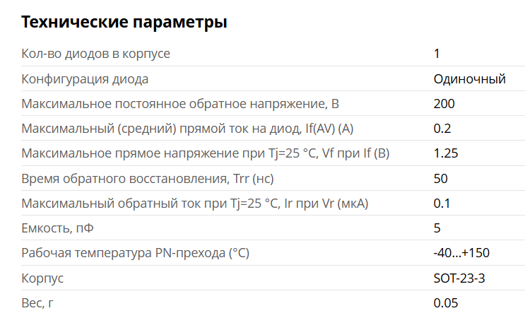
Task: Select the "Одиночный" configuration value
Action: (x=469, y=78)
